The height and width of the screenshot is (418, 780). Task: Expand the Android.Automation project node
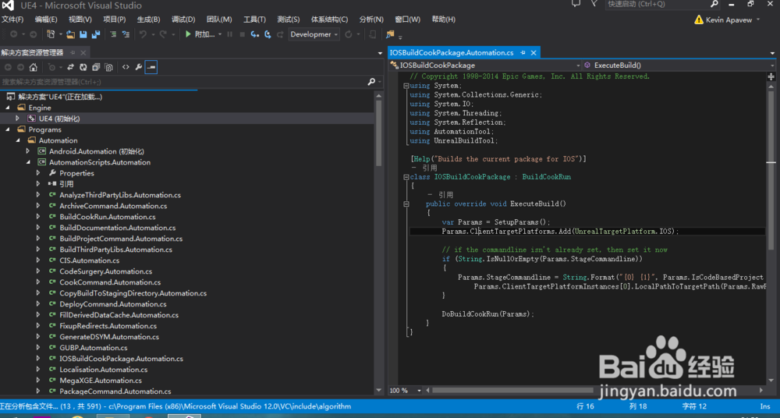tap(28, 151)
